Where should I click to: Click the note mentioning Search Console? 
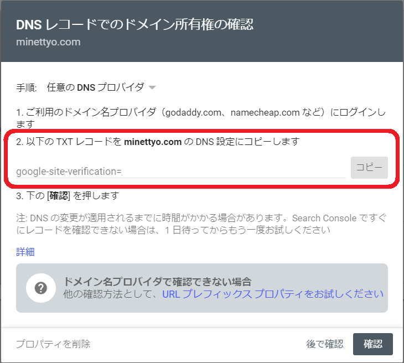(201, 224)
